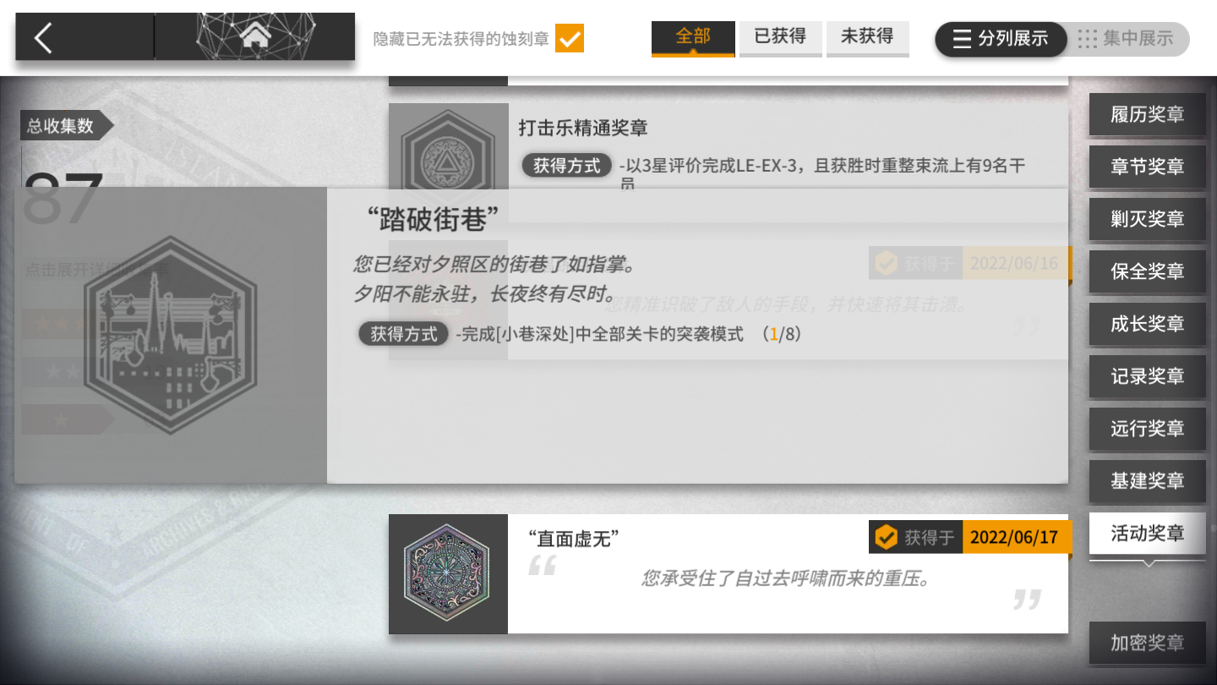Toggle 隐藏已无法获得的蚀刻章 checkbox
Viewport: 1217px width, 685px height.
tap(570, 38)
